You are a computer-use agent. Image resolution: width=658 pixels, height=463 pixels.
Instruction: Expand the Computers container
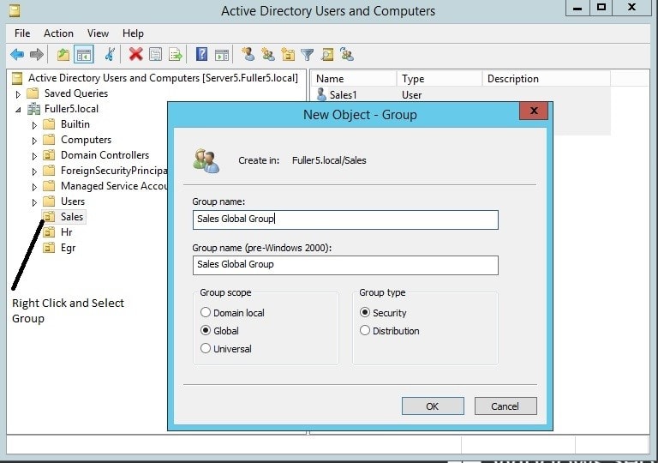(34, 141)
